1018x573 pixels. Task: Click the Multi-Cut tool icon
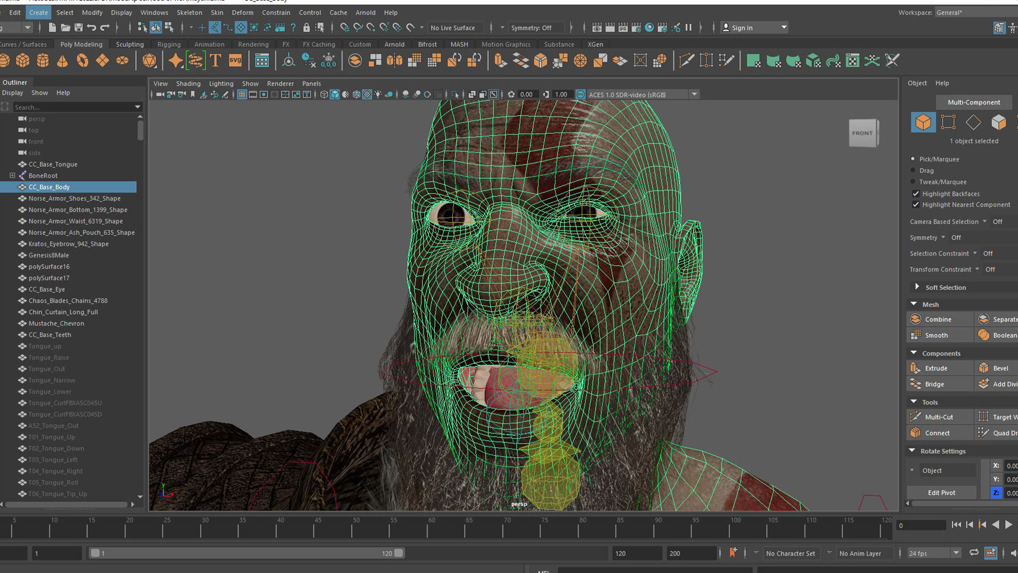pyautogui.click(x=916, y=417)
